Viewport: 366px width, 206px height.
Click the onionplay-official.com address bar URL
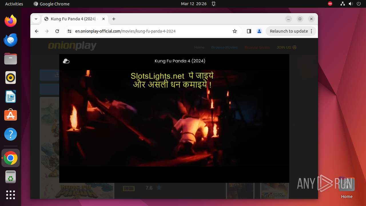125,31
